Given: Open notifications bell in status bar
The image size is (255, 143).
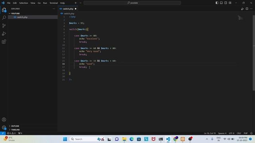Looking at the screenshot, I should [251, 133].
